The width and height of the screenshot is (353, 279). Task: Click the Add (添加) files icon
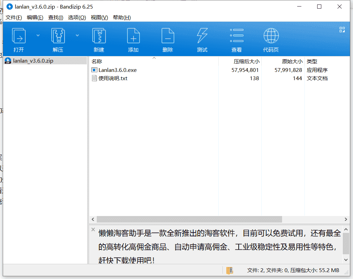point(133,35)
